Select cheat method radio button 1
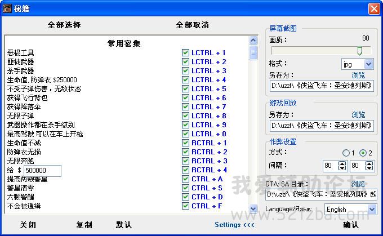Viewport: 383px width, 236px height. [x=346, y=153]
